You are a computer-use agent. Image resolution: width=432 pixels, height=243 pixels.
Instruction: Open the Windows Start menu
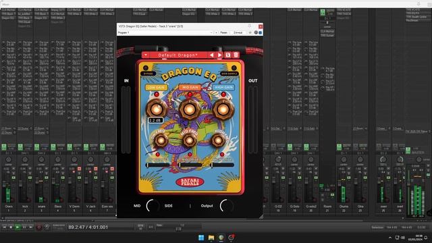point(201,238)
